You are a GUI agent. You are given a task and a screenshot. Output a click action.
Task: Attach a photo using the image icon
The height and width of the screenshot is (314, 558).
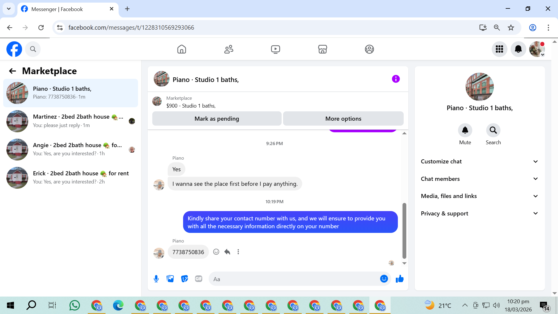[x=170, y=279]
